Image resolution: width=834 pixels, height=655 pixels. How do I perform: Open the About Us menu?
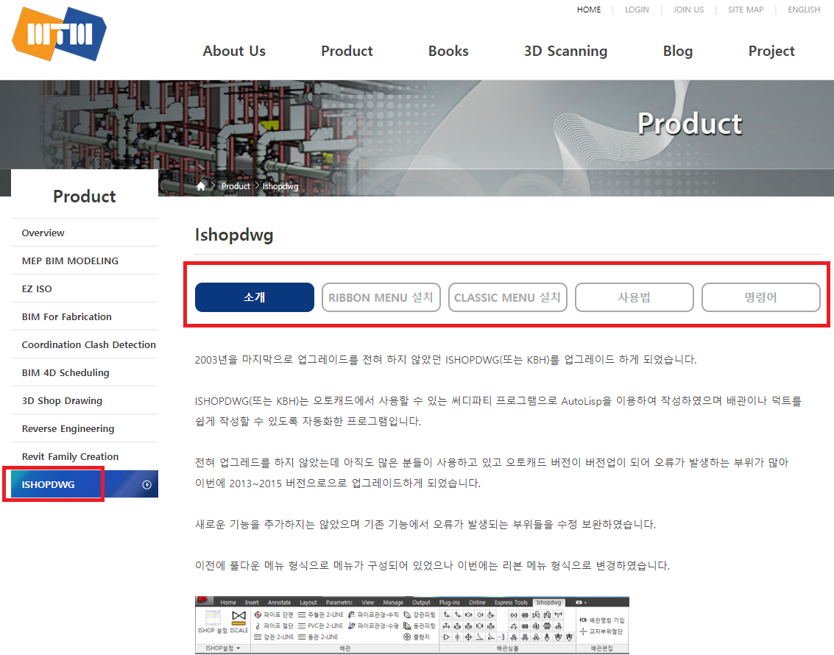click(x=234, y=51)
